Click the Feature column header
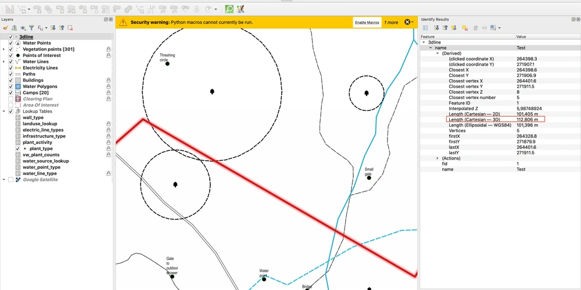This screenshot has width=581, height=290. [x=467, y=37]
